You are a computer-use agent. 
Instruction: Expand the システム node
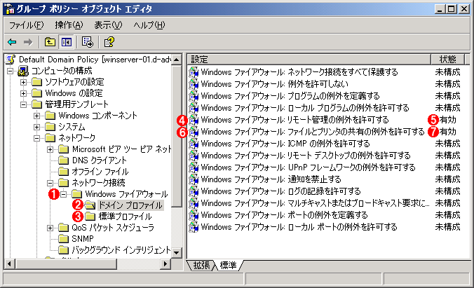pyautogui.click(x=36, y=127)
